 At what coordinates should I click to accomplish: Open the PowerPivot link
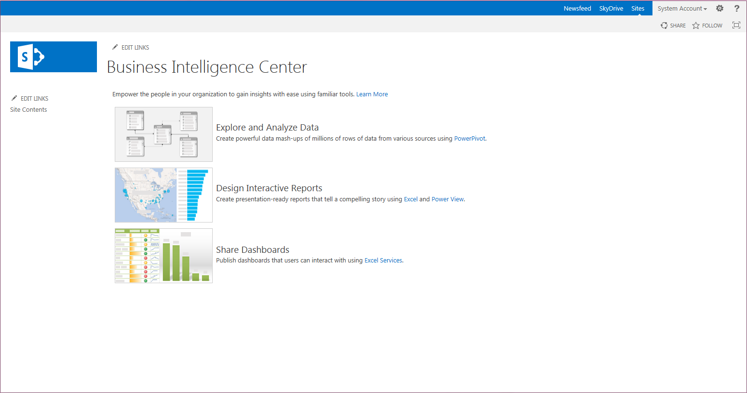tap(470, 138)
